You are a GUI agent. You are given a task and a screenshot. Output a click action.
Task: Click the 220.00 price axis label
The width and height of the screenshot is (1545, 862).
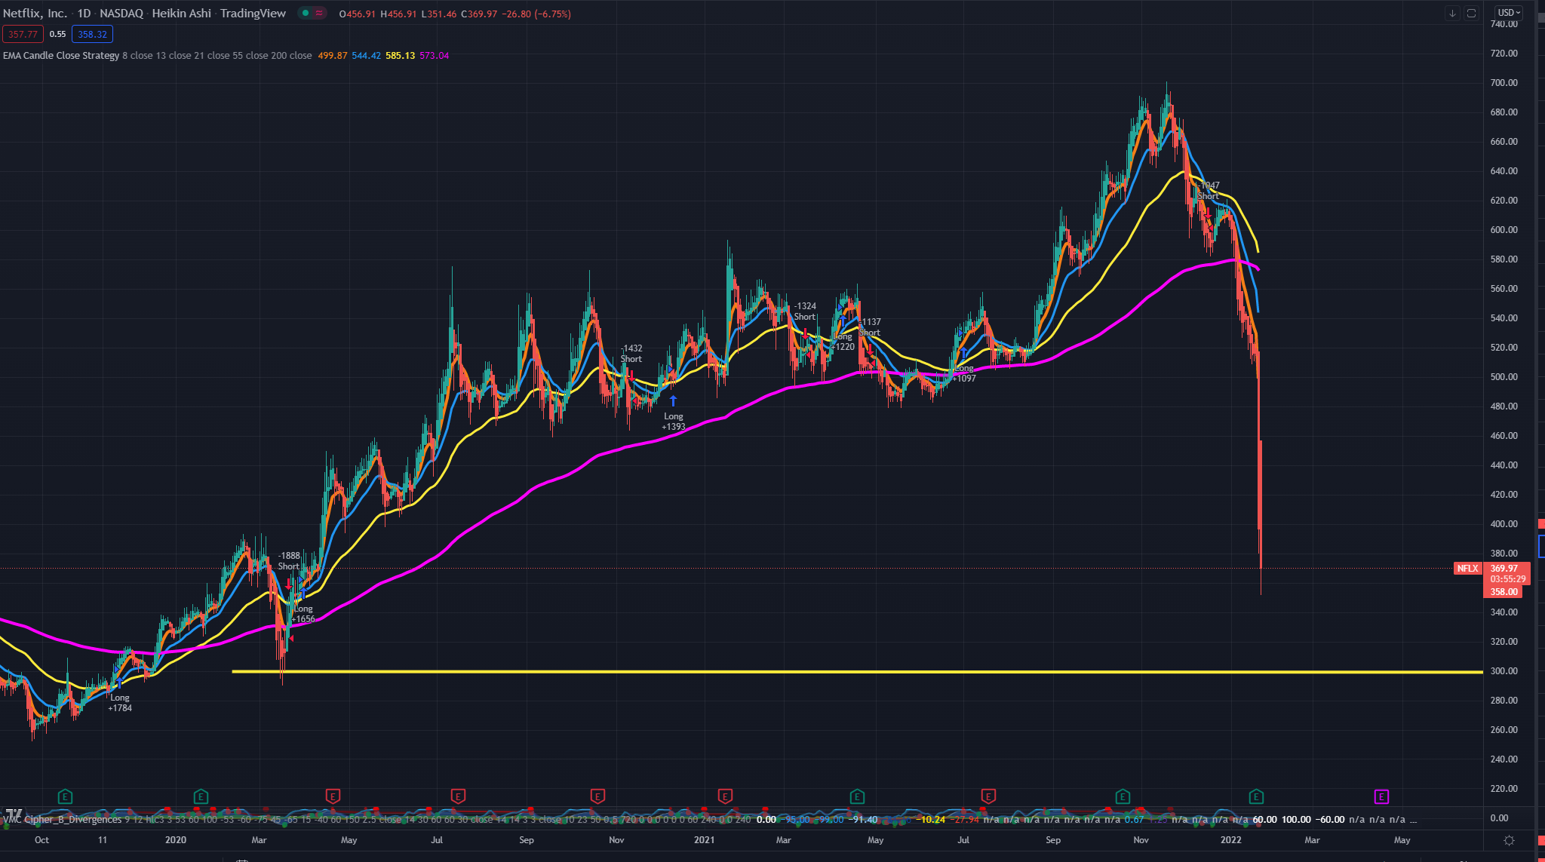click(x=1504, y=789)
